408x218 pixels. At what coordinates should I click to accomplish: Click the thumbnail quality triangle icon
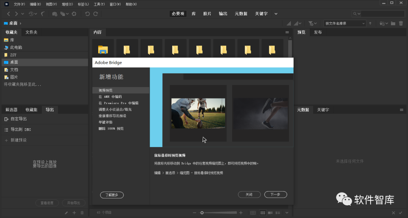click(289, 23)
